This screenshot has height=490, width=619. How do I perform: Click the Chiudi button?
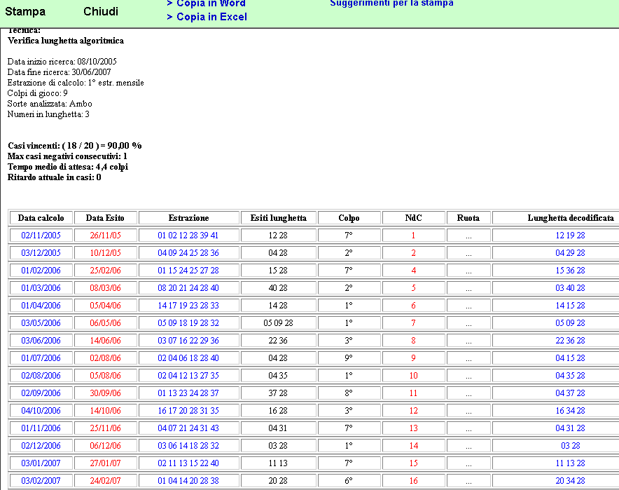pyautogui.click(x=101, y=11)
